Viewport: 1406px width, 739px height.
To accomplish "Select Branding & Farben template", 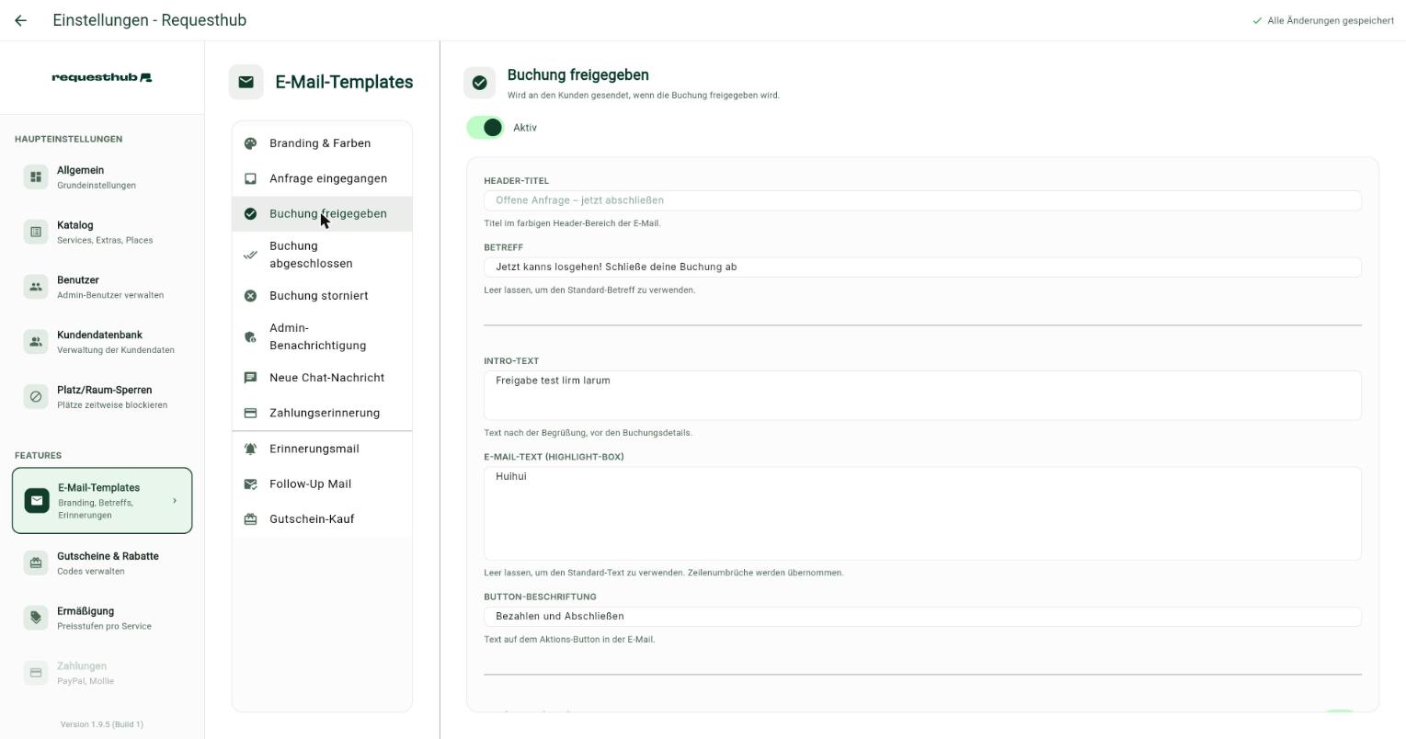I will [x=322, y=143].
